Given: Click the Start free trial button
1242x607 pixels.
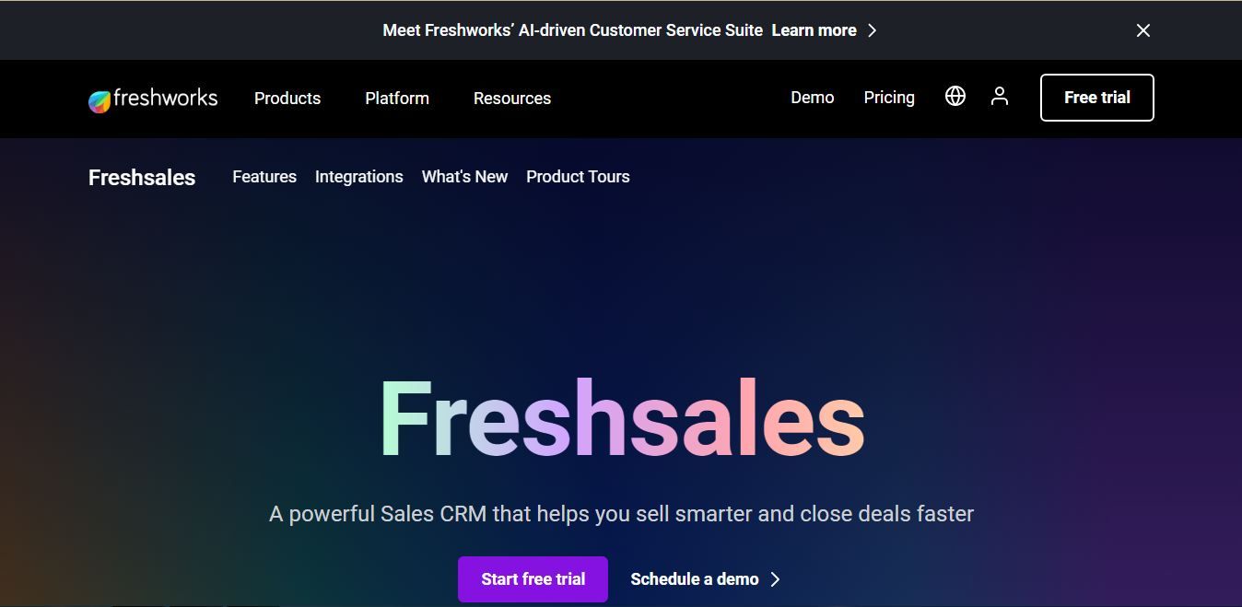Looking at the screenshot, I should pos(533,578).
